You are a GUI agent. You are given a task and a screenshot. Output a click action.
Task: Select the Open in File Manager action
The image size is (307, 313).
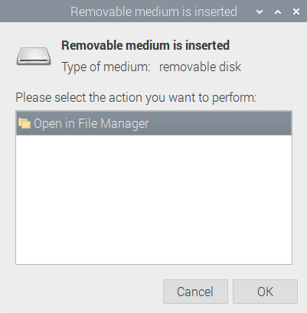pyautogui.click(x=154, y=123)
